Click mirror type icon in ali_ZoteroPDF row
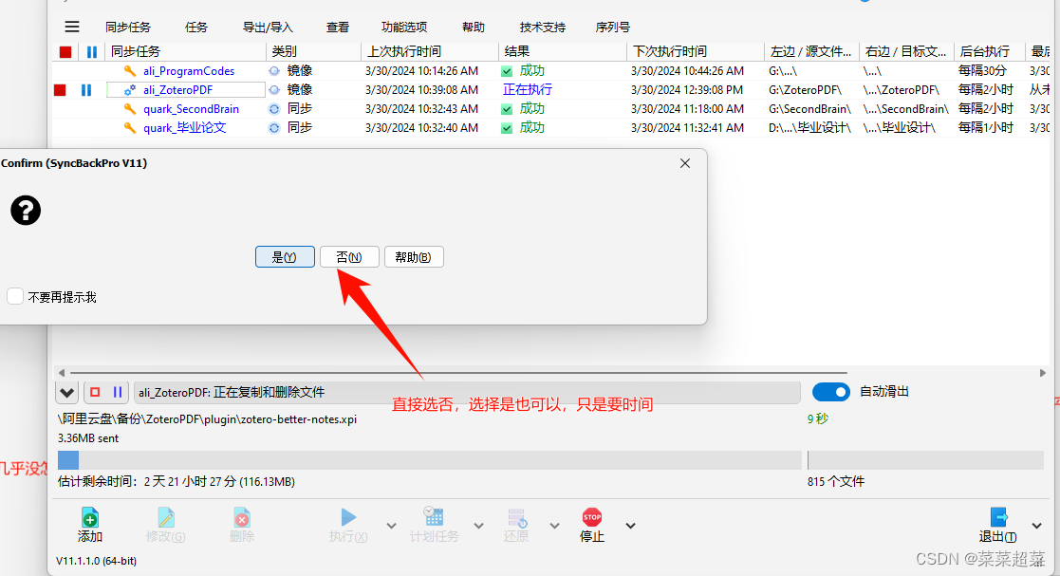 (274, 90)
